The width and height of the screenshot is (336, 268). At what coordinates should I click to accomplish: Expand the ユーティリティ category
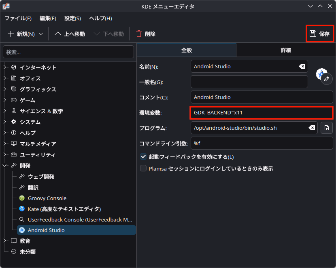5,154
